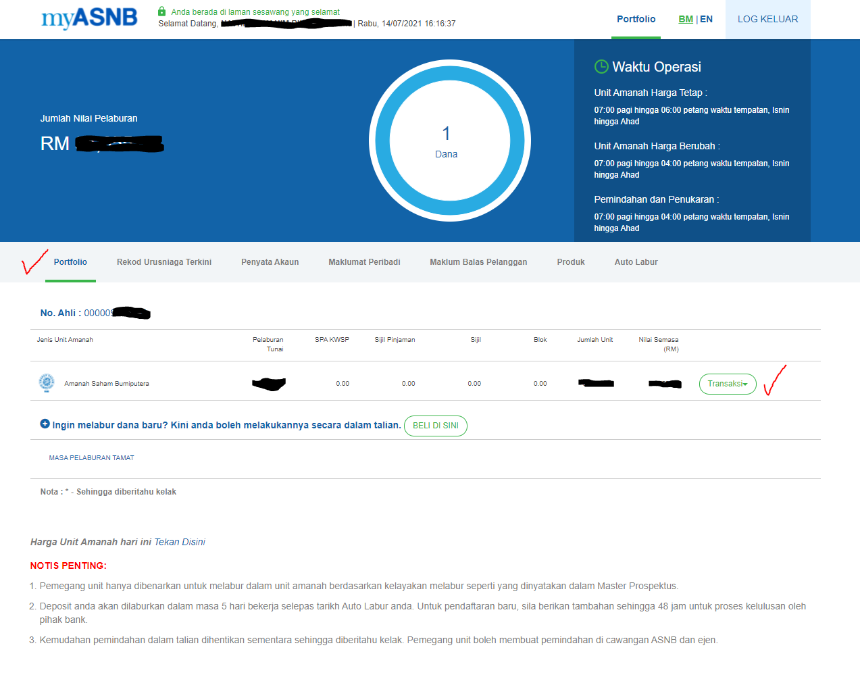Click the Pelaburan Tunai column header

(x=268, y=345)
